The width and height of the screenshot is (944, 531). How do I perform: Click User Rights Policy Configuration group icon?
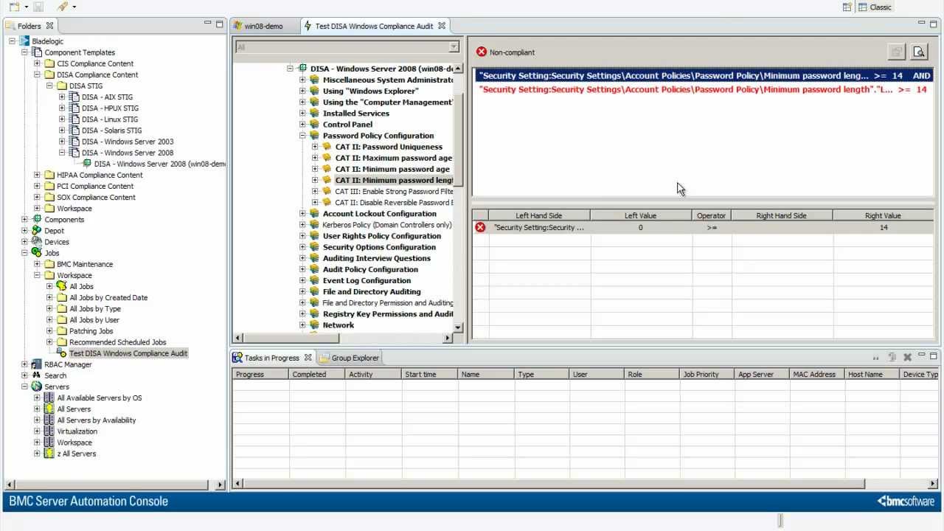coord(314,236)
